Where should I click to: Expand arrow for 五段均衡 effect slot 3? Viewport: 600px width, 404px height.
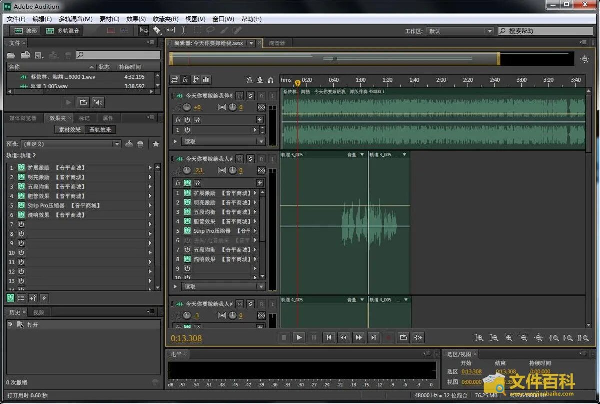(150, 186)
